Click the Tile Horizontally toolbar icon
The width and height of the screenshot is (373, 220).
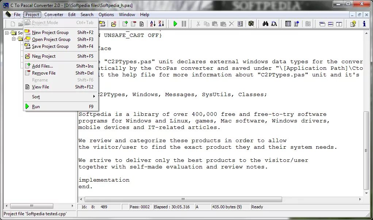point(331,24)
